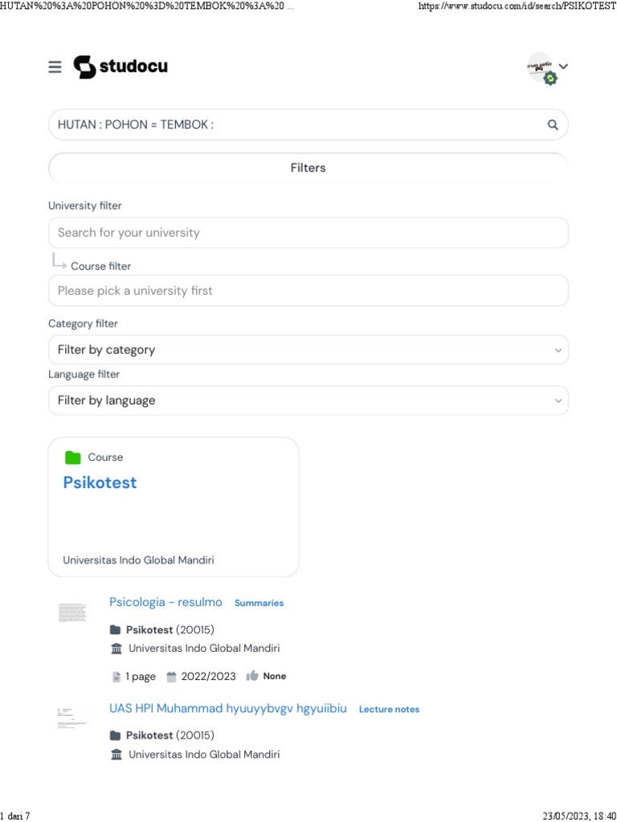Image resolution: width=617 pixels, height=822 pixels.
Task: Open the Psikotest course card
Action: click(x=174, y=507)
